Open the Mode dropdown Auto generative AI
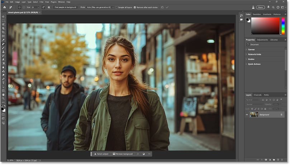The width and height of the screenshot is (290, 165). [100, 8]
